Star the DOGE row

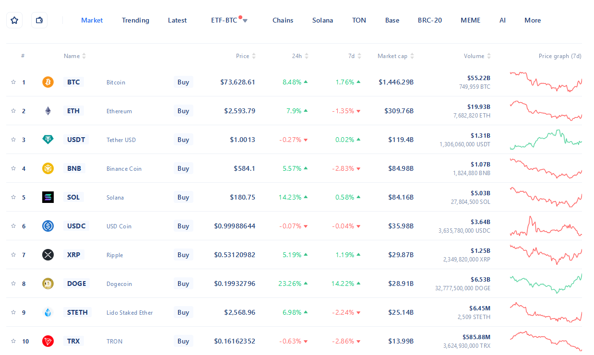pyautogui.click(x=13, y=284)
